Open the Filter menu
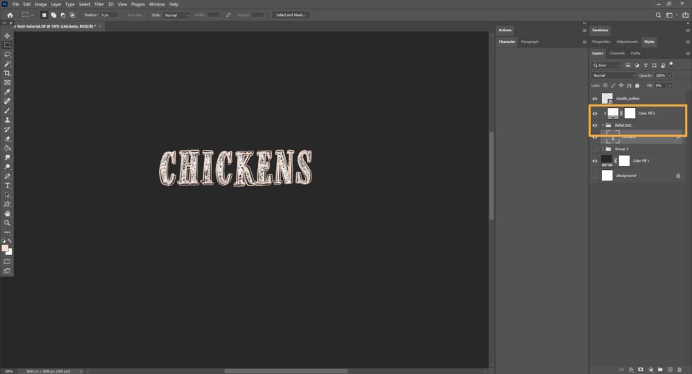This screenshot has height=374, width=692. [x=99, y=4]
